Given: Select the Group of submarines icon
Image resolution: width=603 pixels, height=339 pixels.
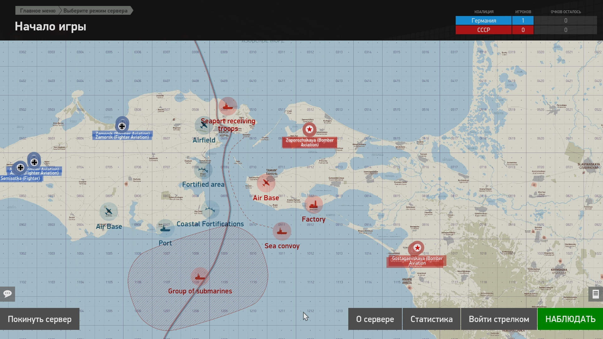Looking at the screenshot, I should point(200,277).
